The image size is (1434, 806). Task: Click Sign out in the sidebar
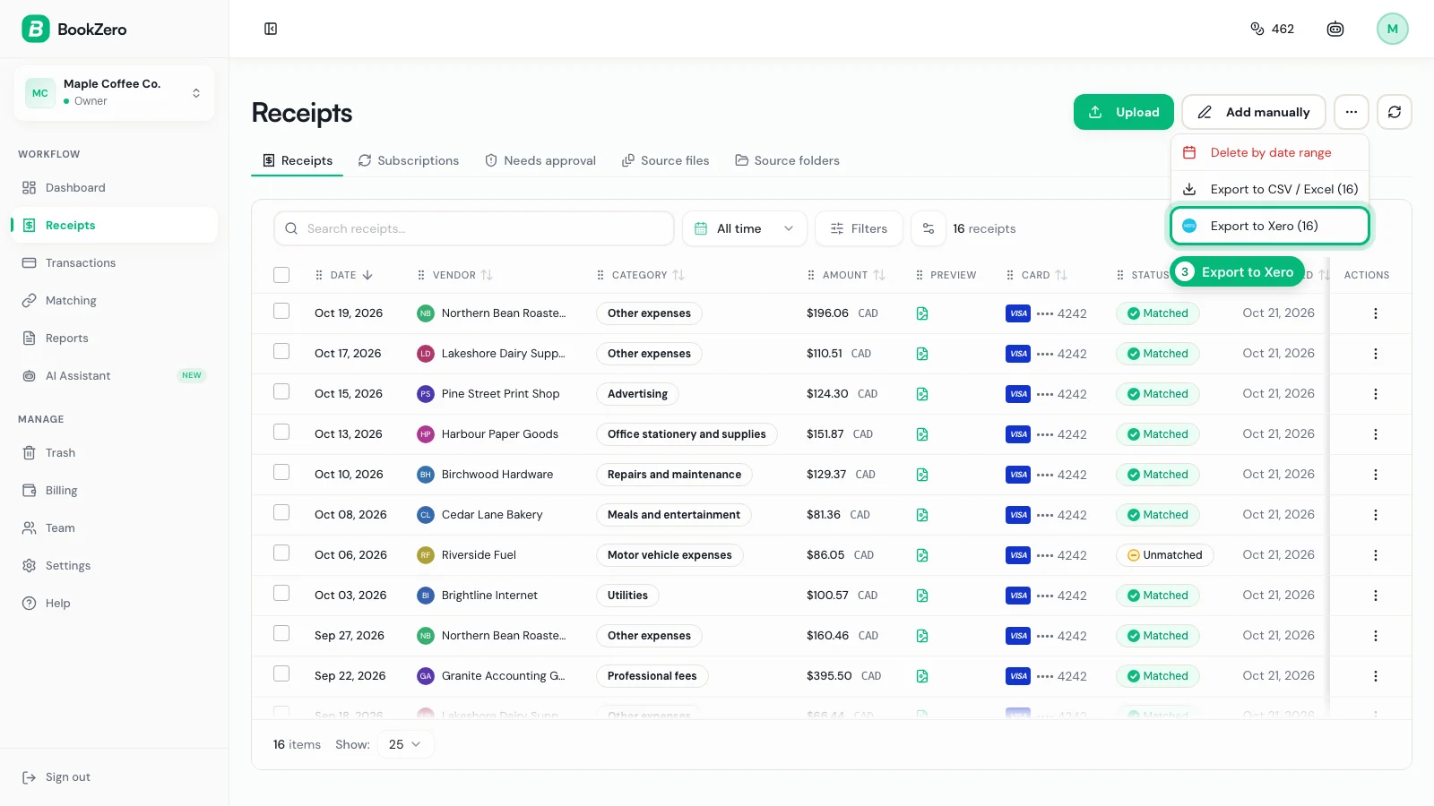click(56, 777)
